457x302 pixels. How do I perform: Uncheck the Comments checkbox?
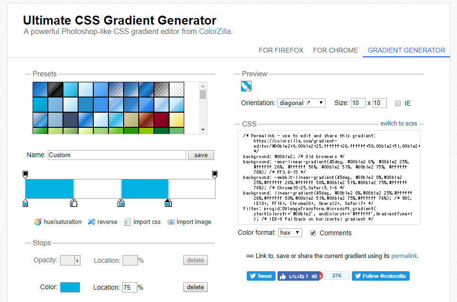pos(313,233)
